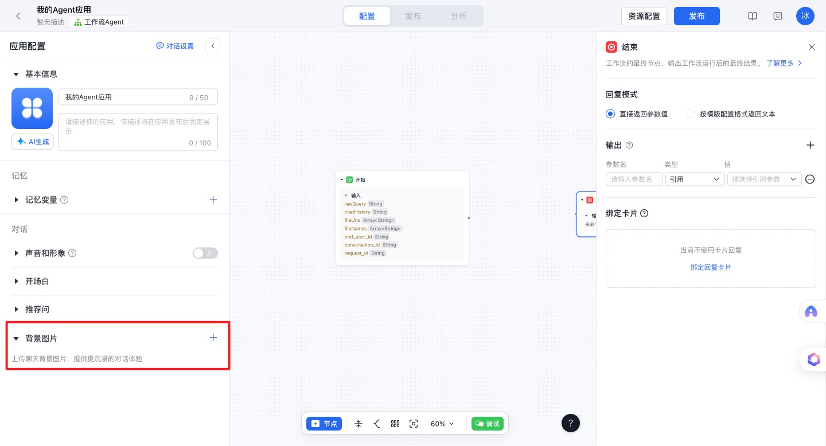
Task: Open 资源配置 settings
Action: (x=644, y=16)
